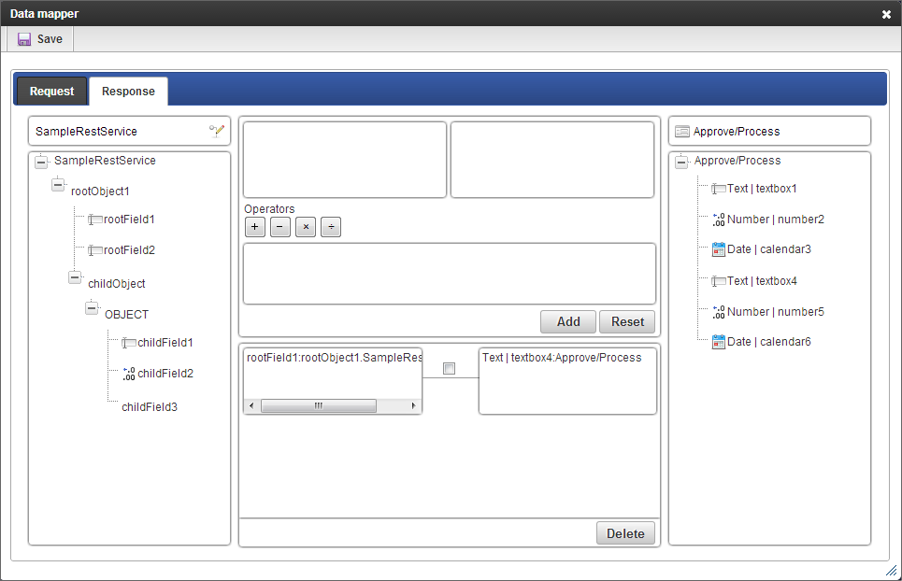Click the calendar icon of calendar3
This screenshot has height=581, width=902.
click(719, 249)
